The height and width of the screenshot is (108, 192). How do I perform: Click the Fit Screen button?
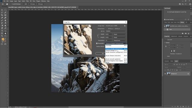(32, 4)
